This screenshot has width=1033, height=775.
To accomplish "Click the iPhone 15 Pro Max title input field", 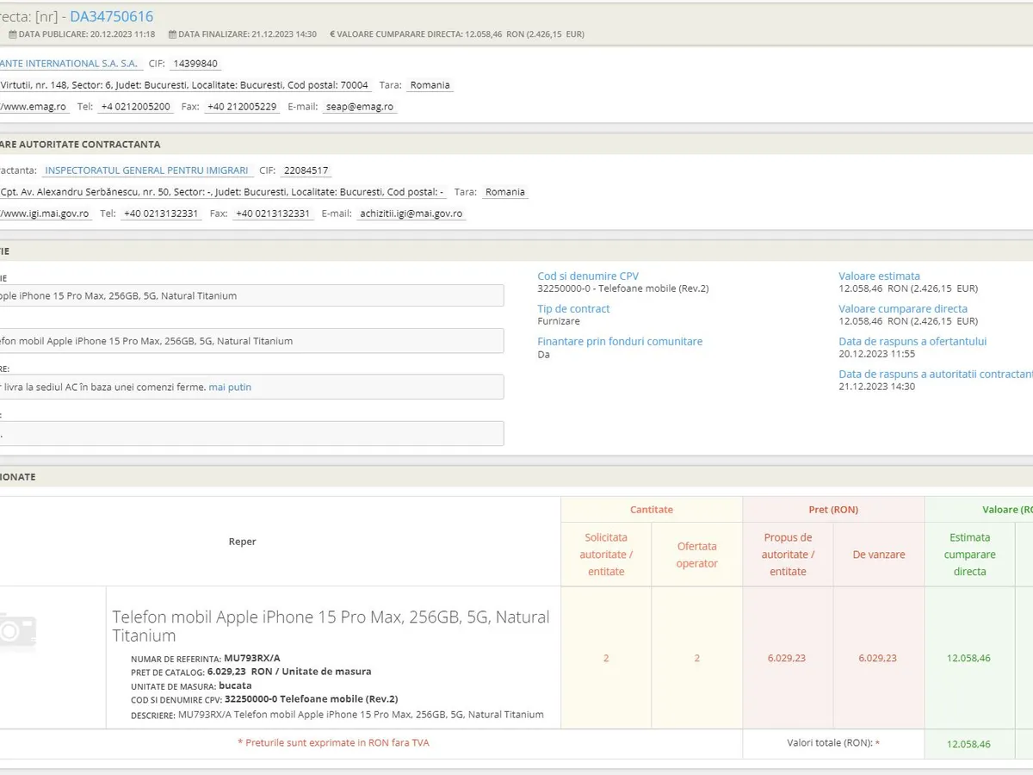I will pyautogui.click(x=250, y=295).
